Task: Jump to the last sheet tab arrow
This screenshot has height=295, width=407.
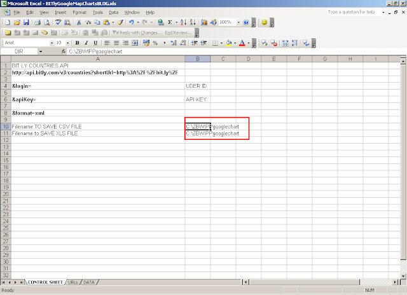Action: [22, 282]
